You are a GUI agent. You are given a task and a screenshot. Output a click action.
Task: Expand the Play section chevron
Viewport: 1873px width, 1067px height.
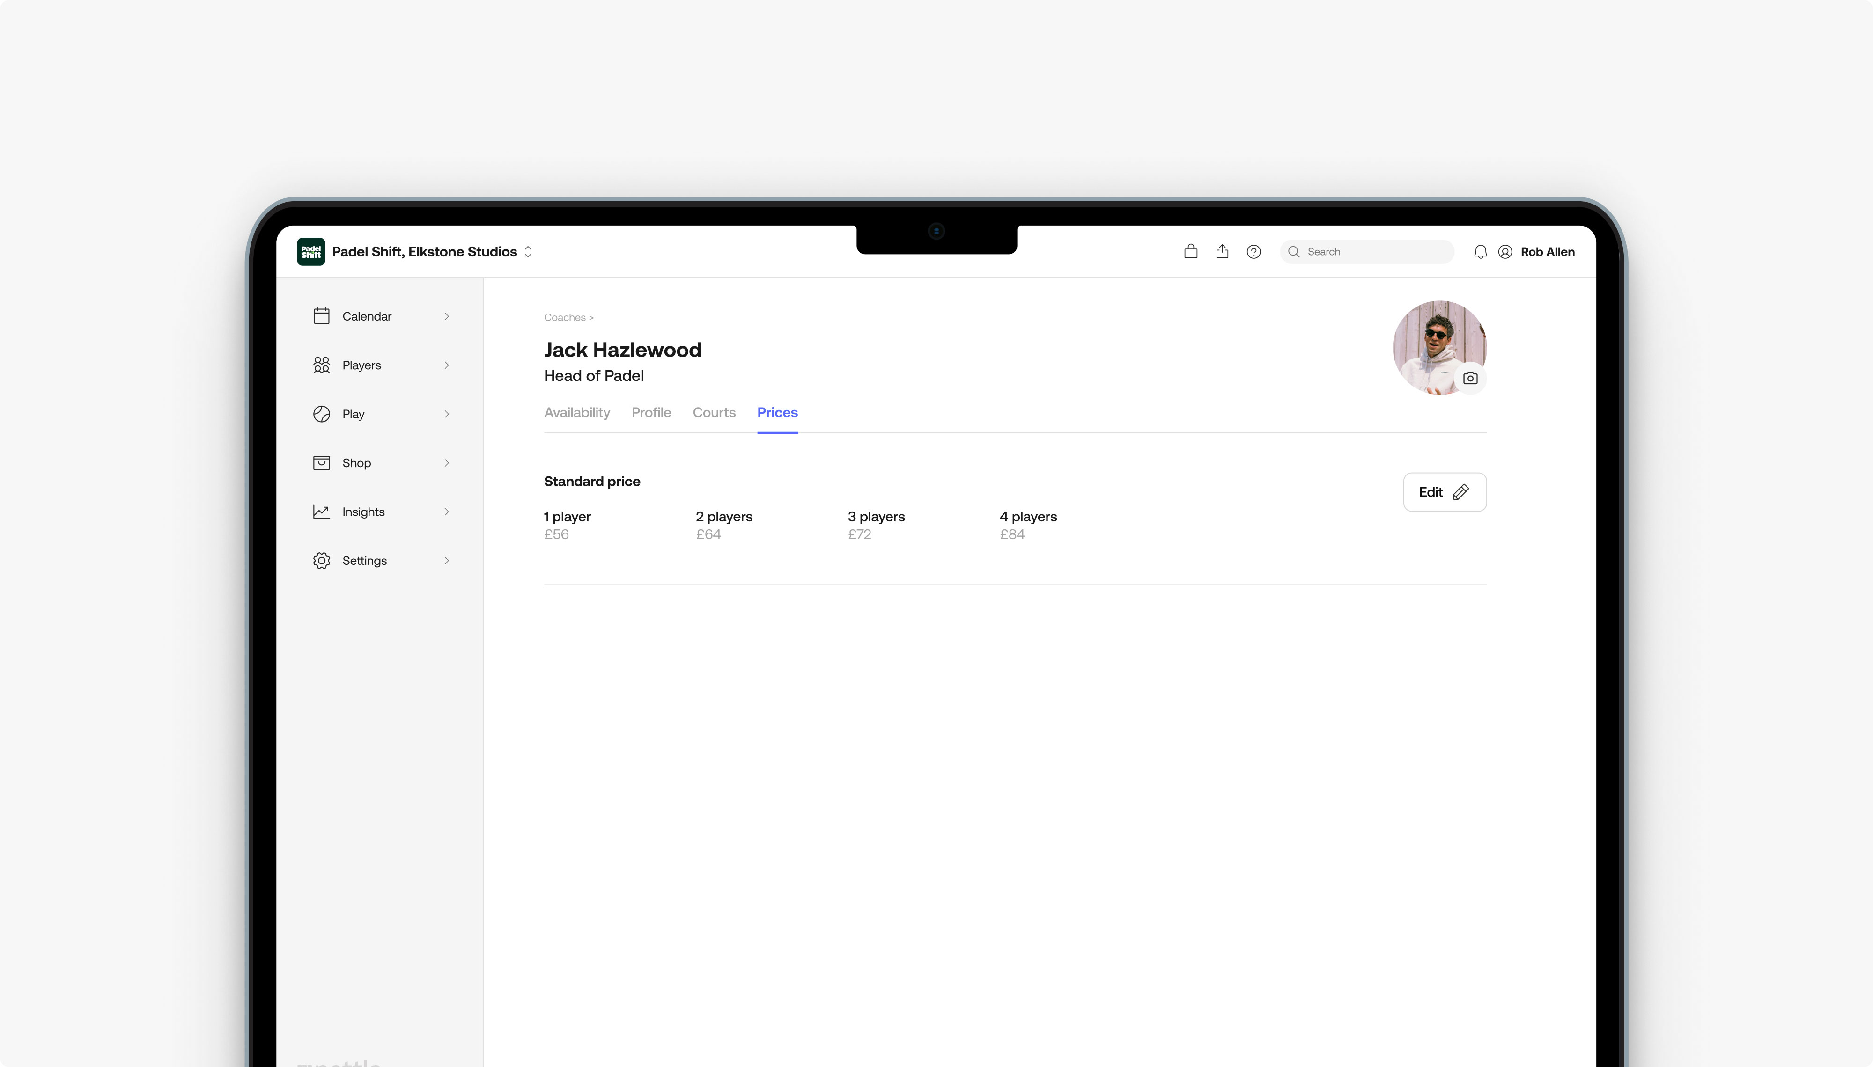point(446,414)
